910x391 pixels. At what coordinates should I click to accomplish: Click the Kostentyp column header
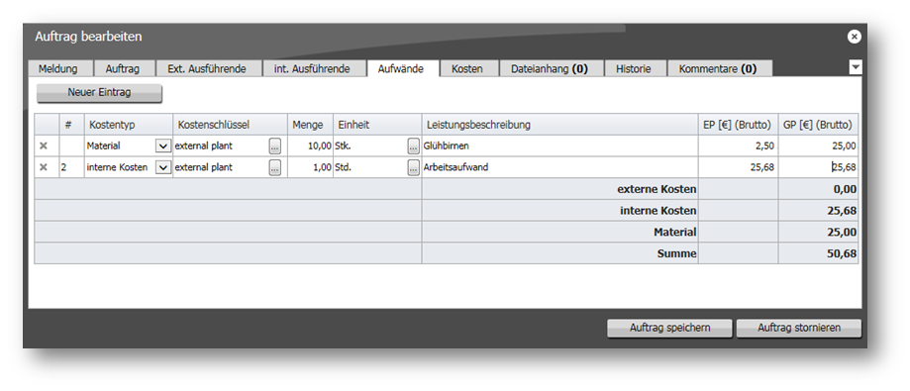pos(129,125)
